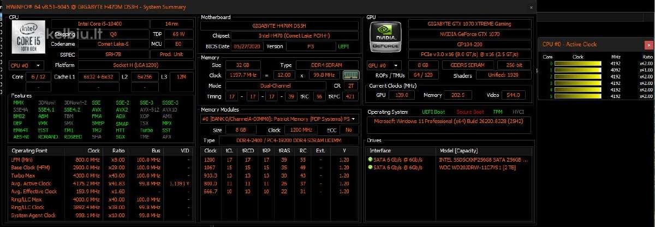The image size is (655, 227).
Task: Click the Core 0 clock bar in Active Clock window
Action: tap(577, 64)
